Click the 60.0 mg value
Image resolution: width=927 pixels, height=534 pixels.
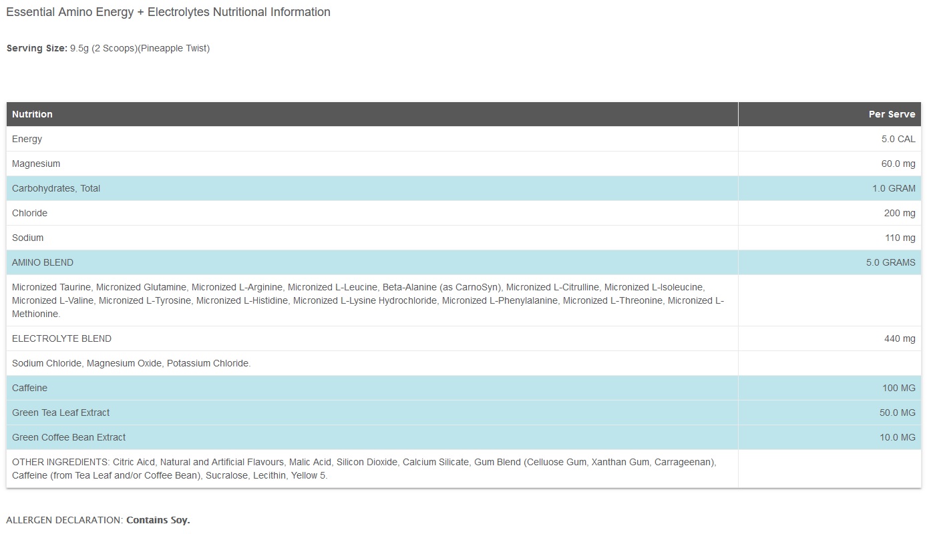(898, 164)
